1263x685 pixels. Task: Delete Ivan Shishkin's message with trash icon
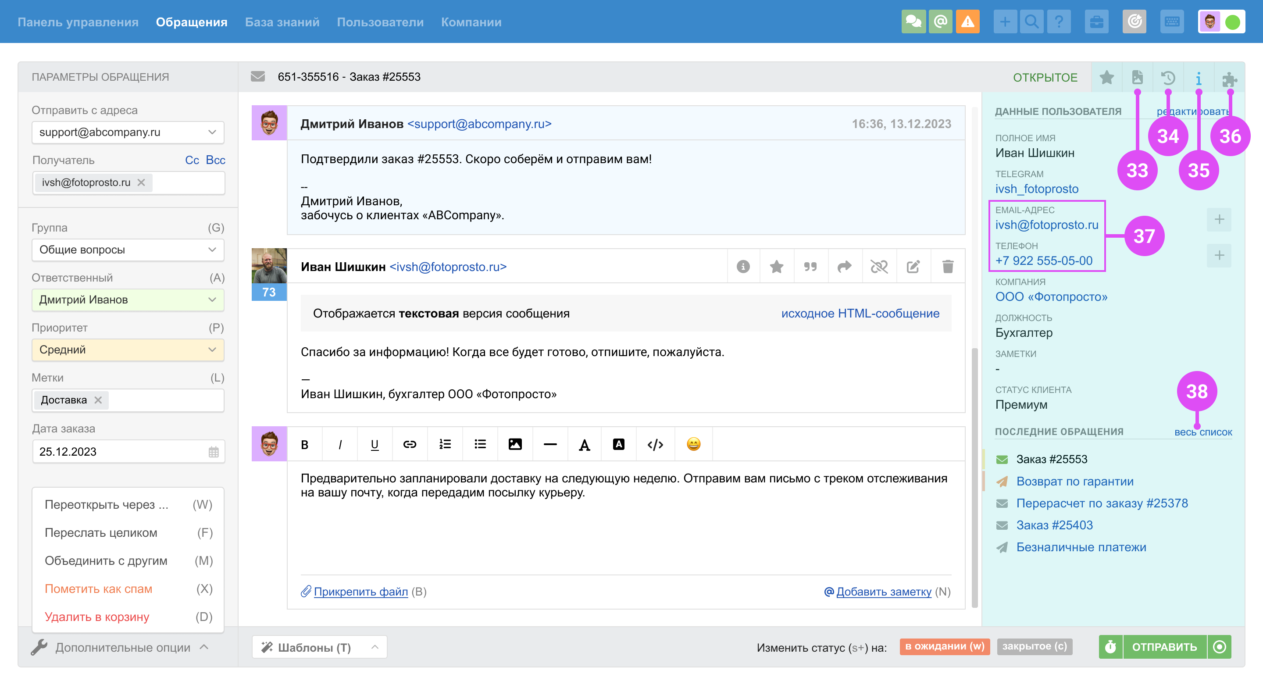[x=947, y=267]
